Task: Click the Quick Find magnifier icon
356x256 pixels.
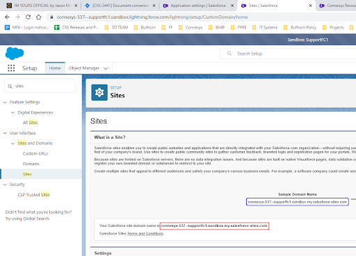Action: tap(10, 86)
